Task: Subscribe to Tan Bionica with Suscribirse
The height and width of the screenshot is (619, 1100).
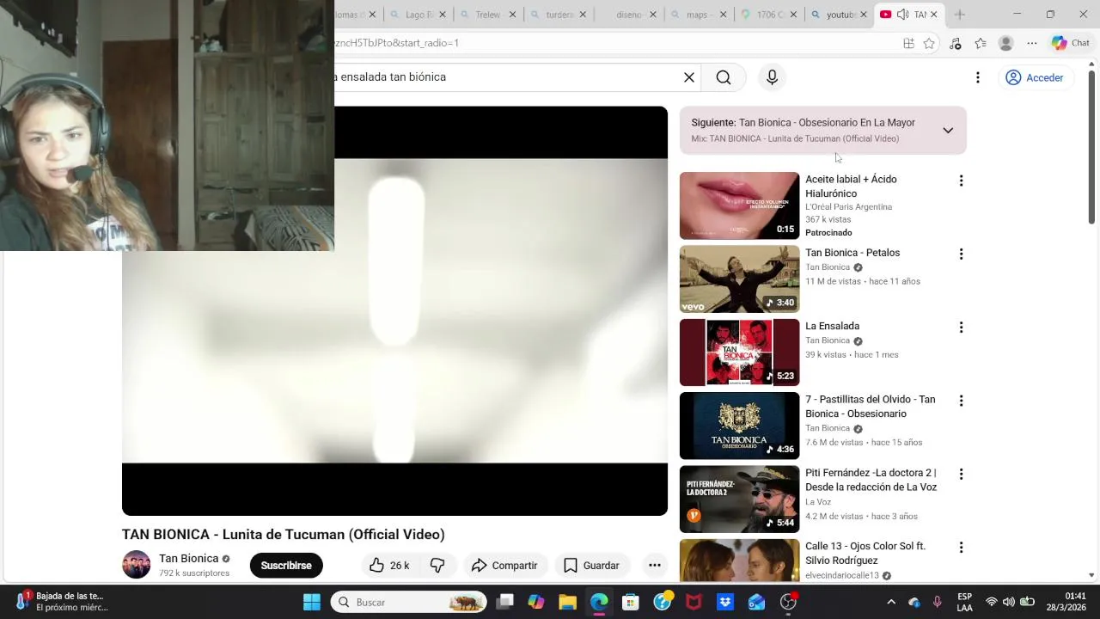Action: tap(286, 565)
